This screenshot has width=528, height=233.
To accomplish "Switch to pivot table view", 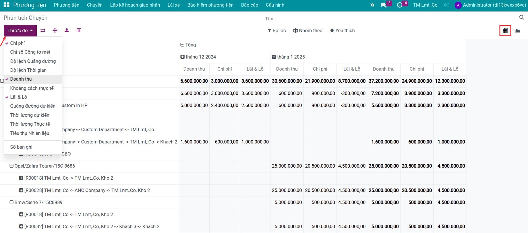I will (x=505, y=30).
